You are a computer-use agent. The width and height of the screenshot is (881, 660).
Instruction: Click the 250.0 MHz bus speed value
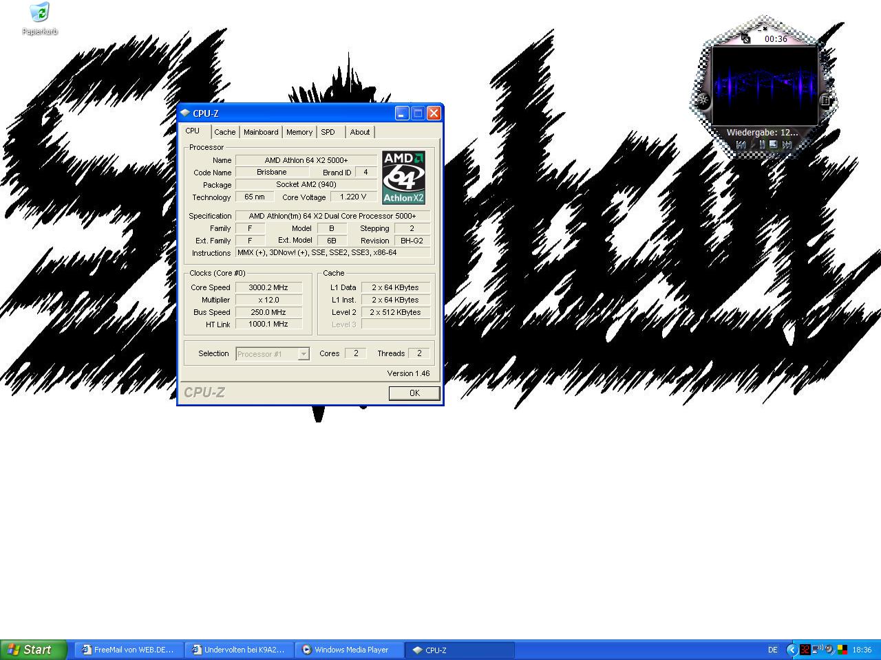268,312
